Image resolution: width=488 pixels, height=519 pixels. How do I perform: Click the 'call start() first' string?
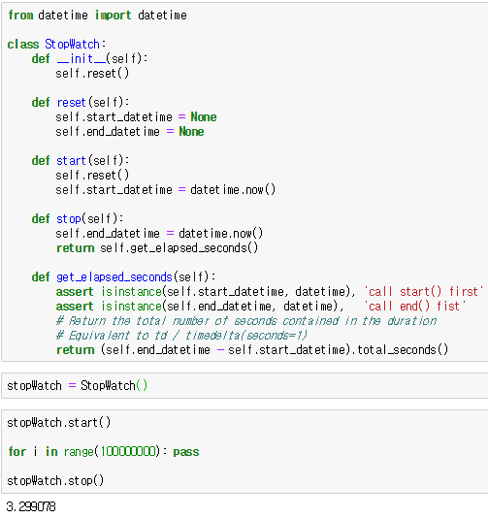click(x=423, y=292)
